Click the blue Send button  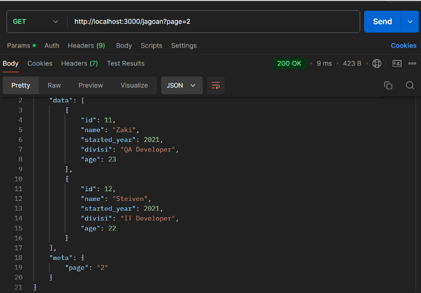point(382,22)
